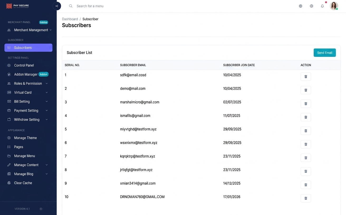The image size is (346, 215).
Task: Remove marshalmicro@gmail.com with trash icon
Action: pos(306,104)
